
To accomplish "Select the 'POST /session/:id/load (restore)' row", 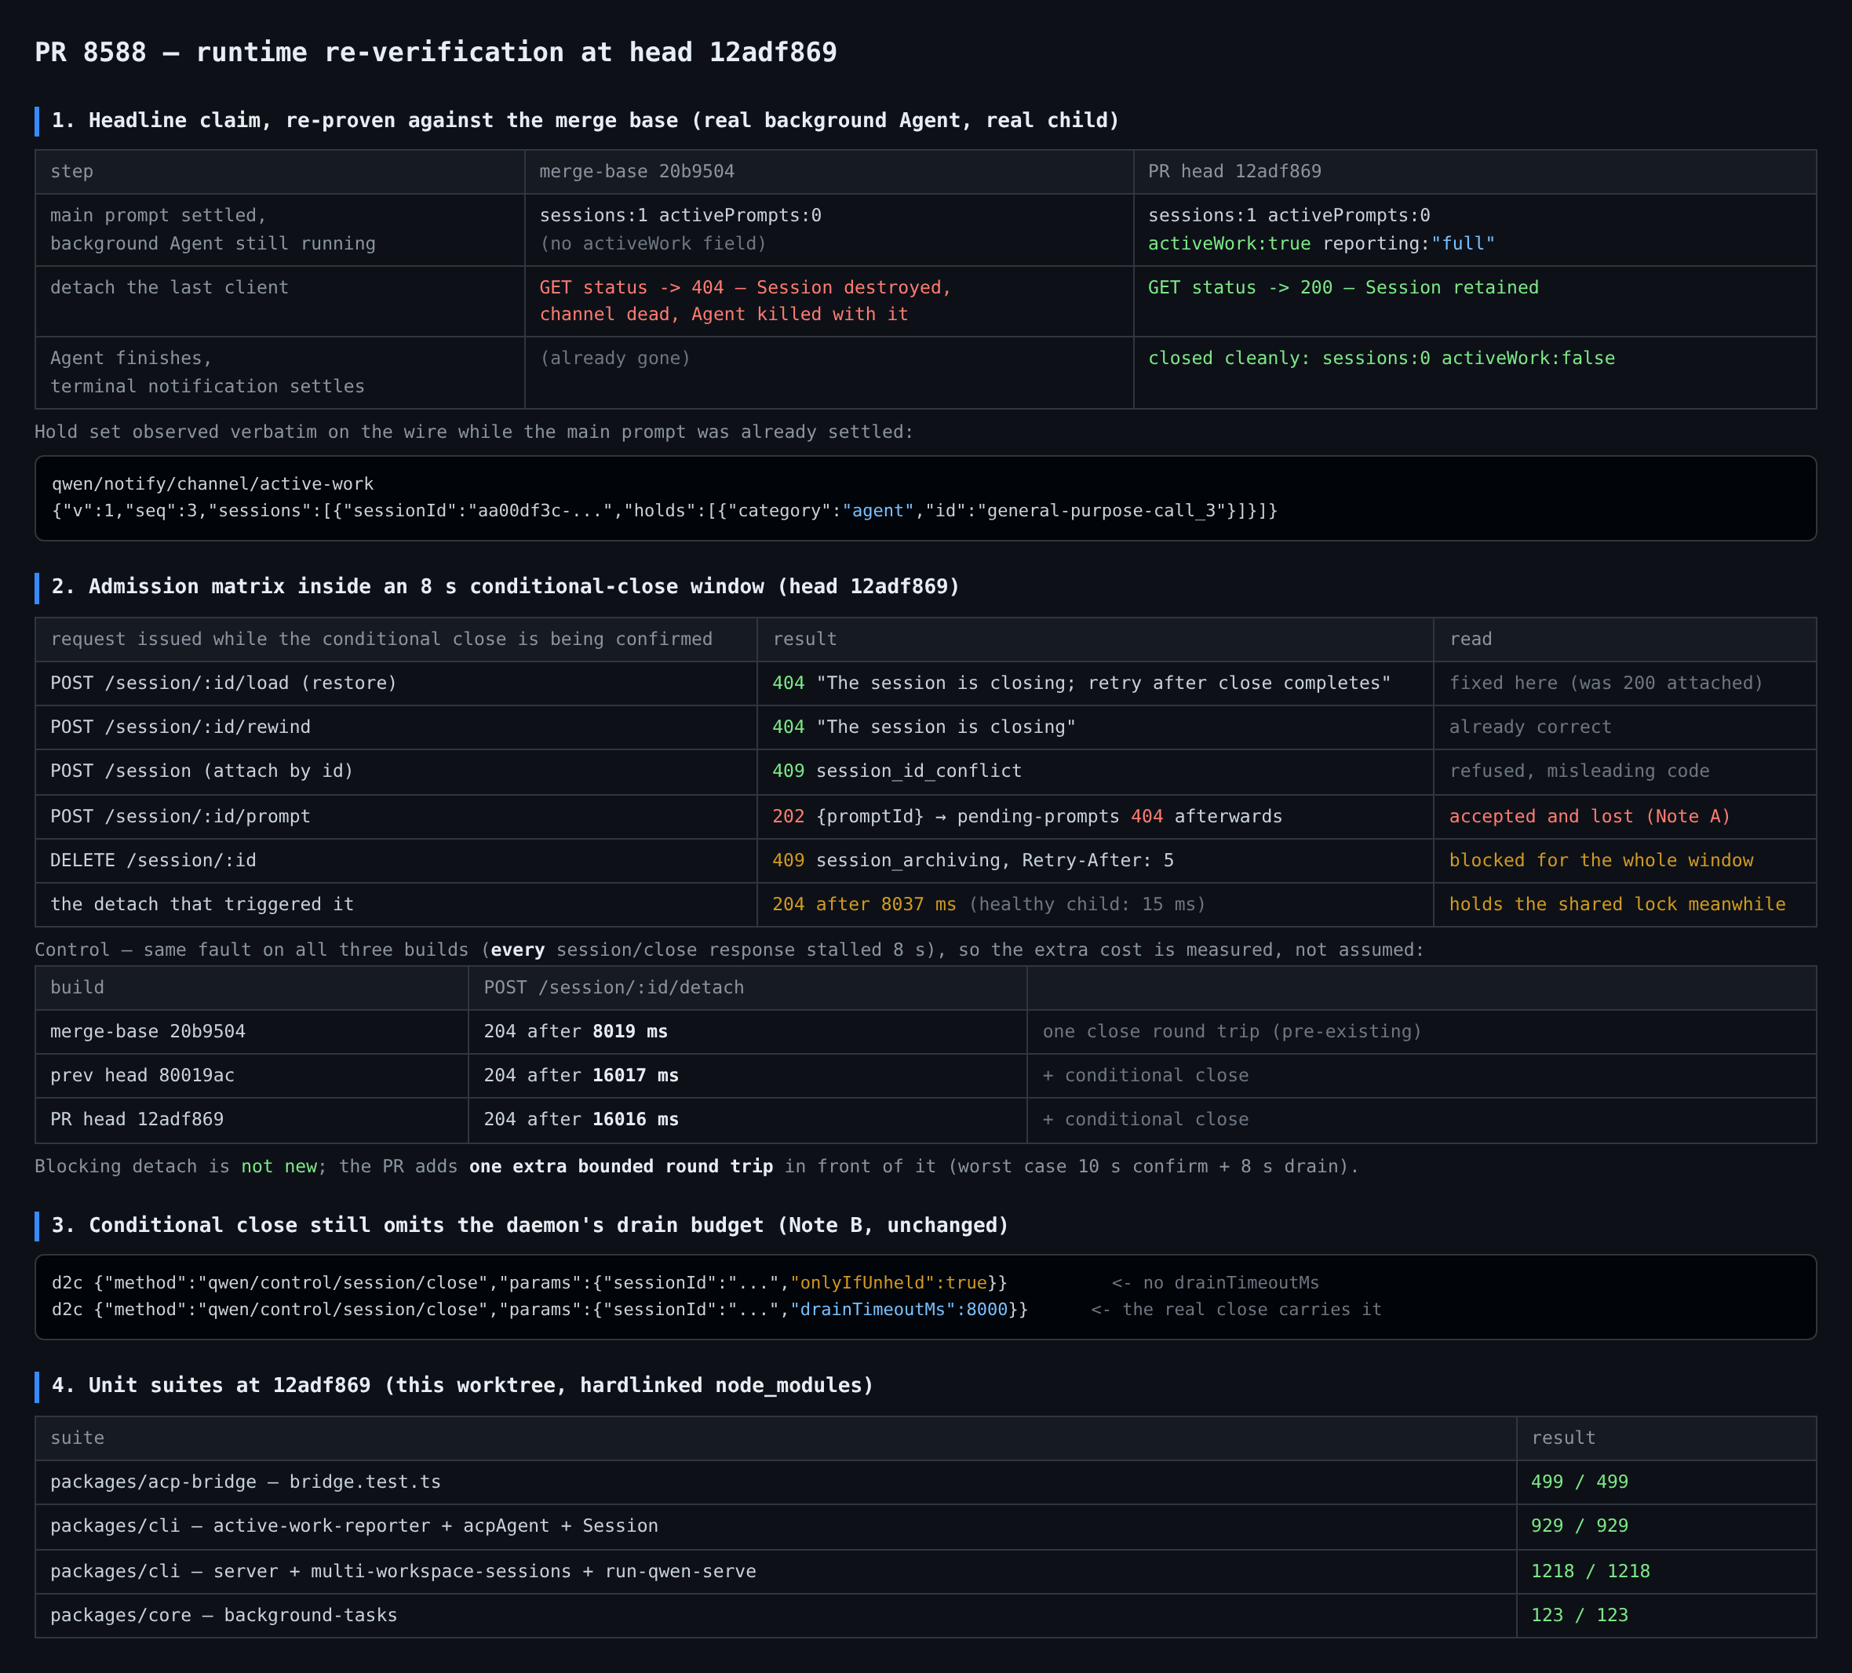I will tap(925, 683).
